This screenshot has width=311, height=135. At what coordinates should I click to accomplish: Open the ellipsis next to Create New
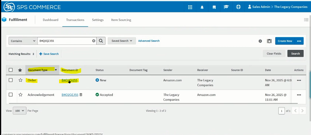pos(299,41)
